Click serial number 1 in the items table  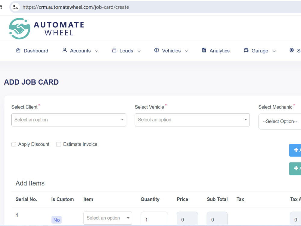[17, 215]
